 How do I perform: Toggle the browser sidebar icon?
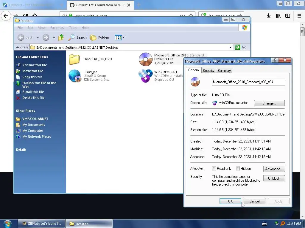[x=288, y=16]
